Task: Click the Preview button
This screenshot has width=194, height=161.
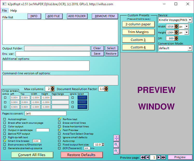Action: click(x=180, y=157)
